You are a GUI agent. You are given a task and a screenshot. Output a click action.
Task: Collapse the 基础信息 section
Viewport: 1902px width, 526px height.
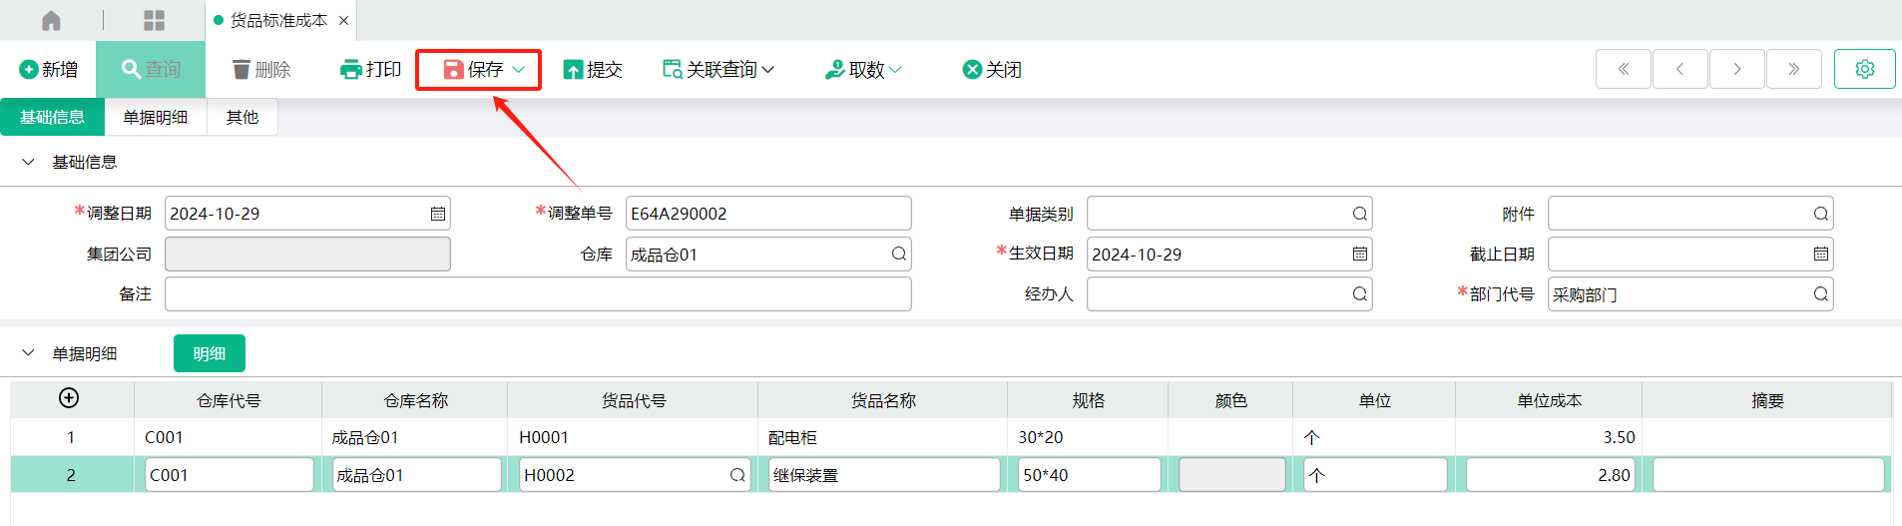(x=28, y=162)
